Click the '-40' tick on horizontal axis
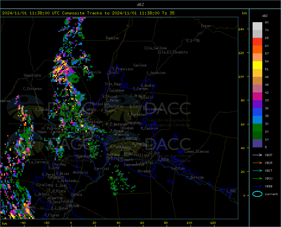Image resolution: width=281 pixels, height=227 pixels. point(23,223)
